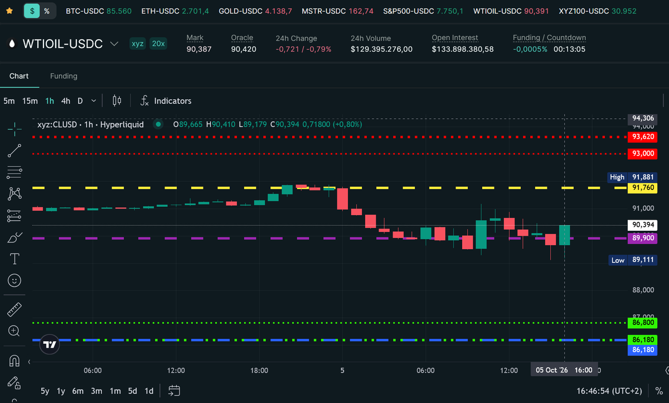Click the purple 89,900 price label
669x403 pixels.
[642, 238]
